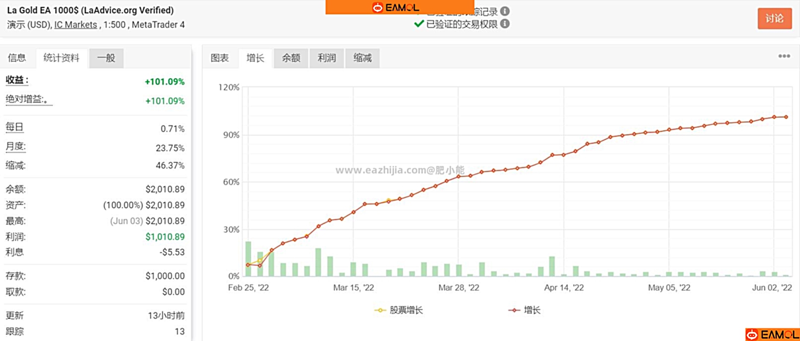The image size is (800, 341).
Task: Click the 月度 label
Action: [15, 147]
